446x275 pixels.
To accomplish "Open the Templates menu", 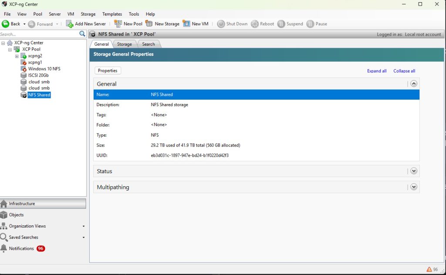I will coord(112,14).
